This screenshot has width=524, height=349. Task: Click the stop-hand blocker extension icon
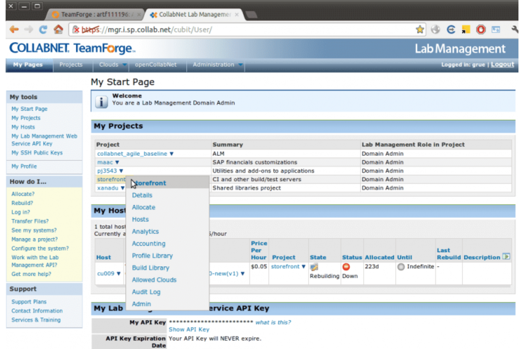pos(481,30)
